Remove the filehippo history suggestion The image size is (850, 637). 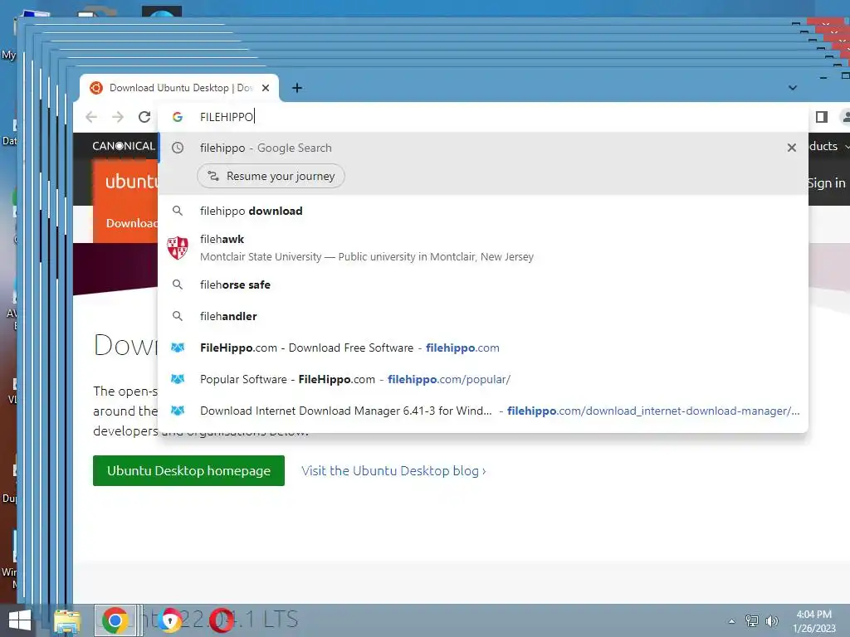pyautogui.click(x=791, y=148)
